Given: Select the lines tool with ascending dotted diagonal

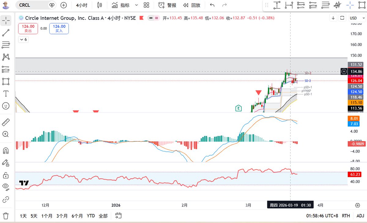Looking at the screenshot, I should point(313,5).
